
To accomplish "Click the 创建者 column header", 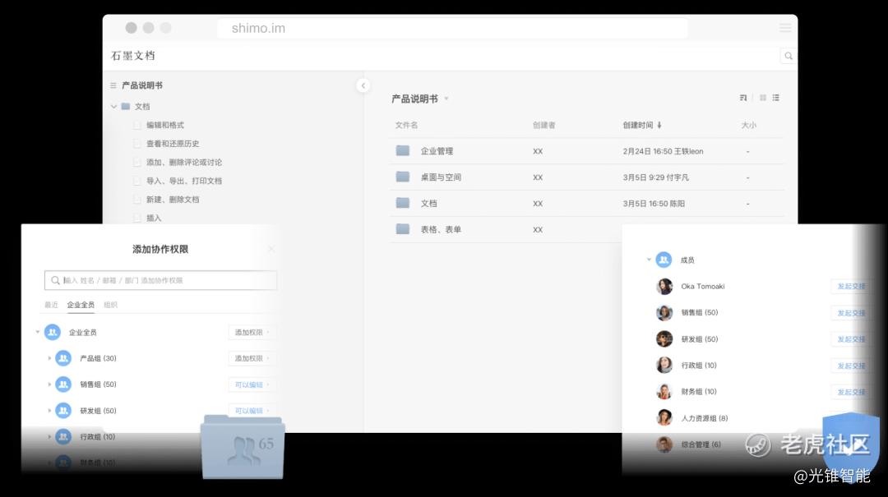I will click(543, 125).
